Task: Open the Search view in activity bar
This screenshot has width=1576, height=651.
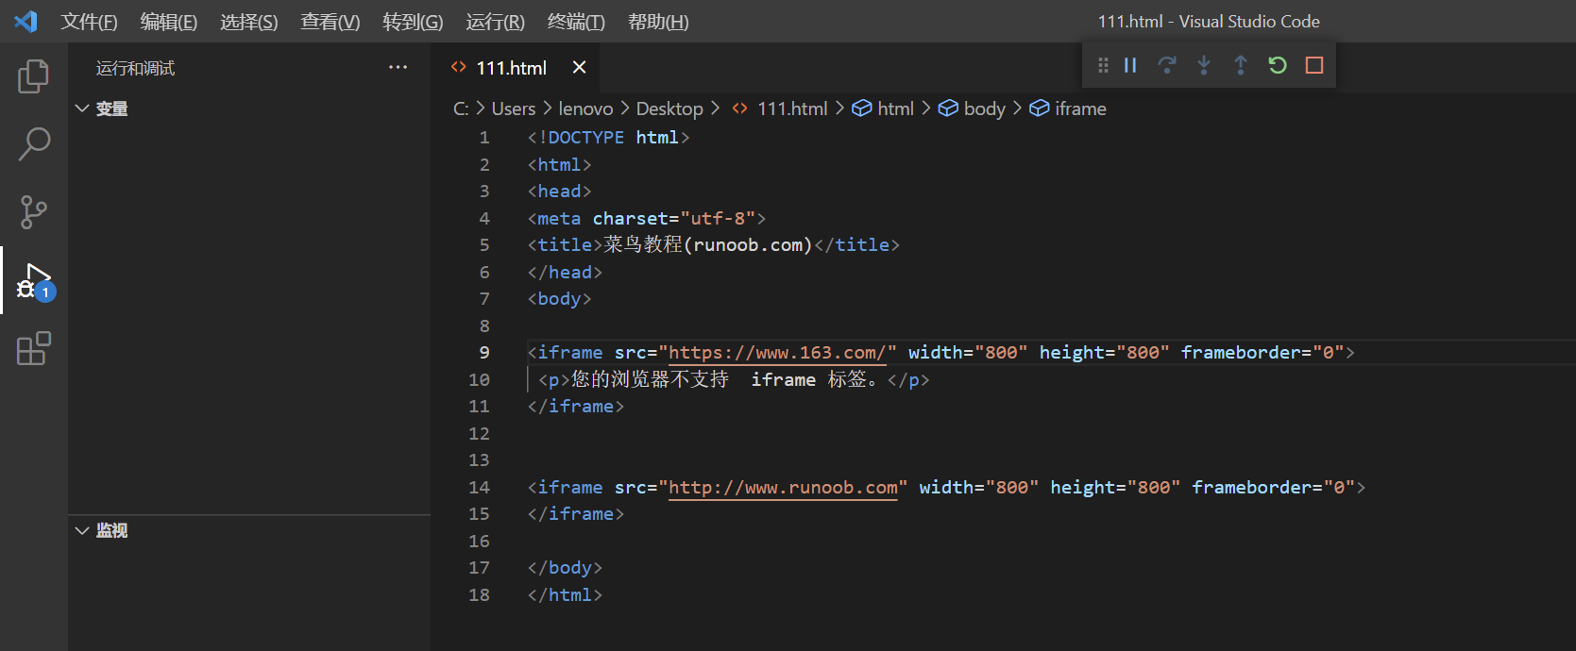Action: pyautogui.click(x=34, y=144)
